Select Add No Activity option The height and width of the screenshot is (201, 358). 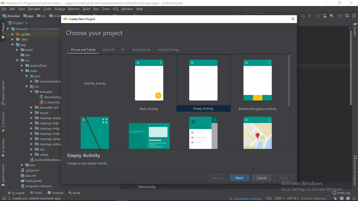tap(95, 83)
